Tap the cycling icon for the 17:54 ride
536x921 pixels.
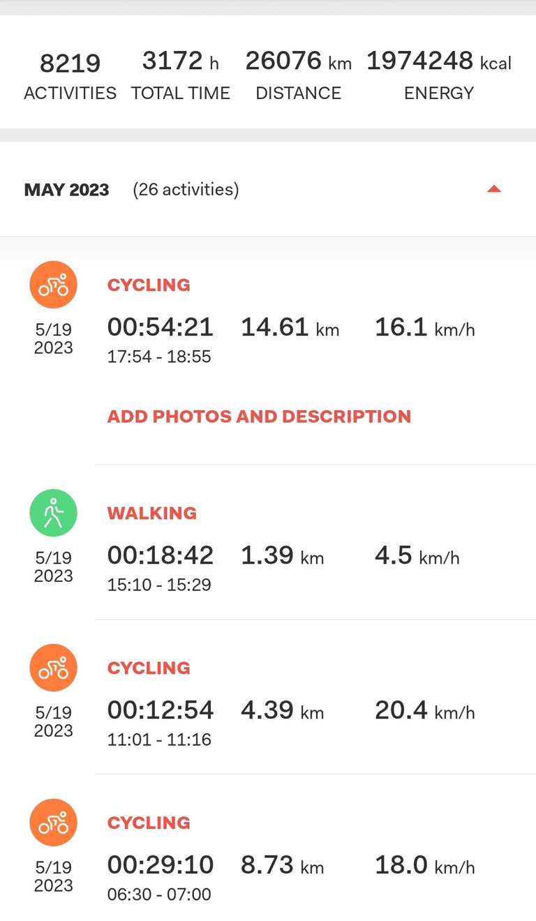point(53,285)
